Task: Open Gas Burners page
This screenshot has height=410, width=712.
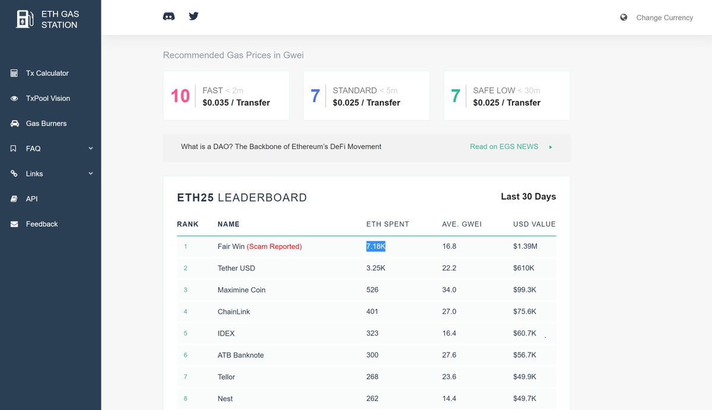Action: coord(46,123)
